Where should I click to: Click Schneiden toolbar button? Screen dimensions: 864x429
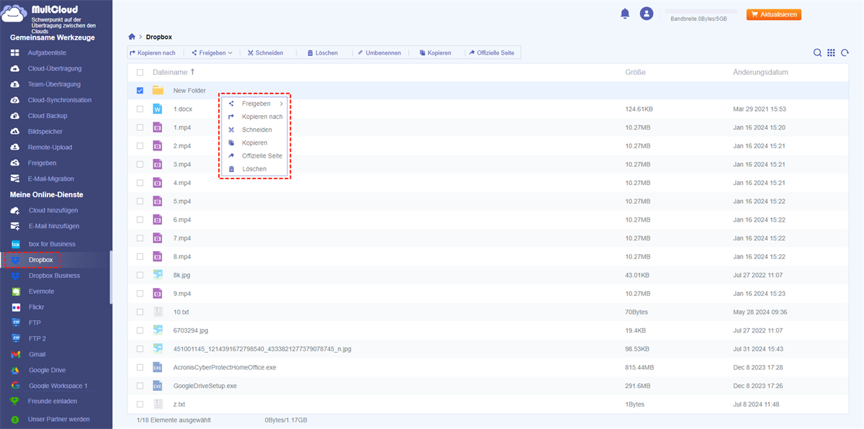pos(265,53)
